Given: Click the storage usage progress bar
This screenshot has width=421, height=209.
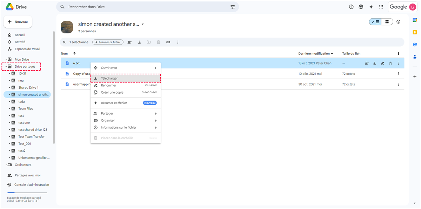Looking at the screenshot, I should point(27,193).
